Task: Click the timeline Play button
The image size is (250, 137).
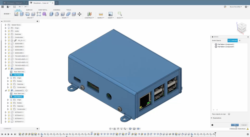Action: 9,134
